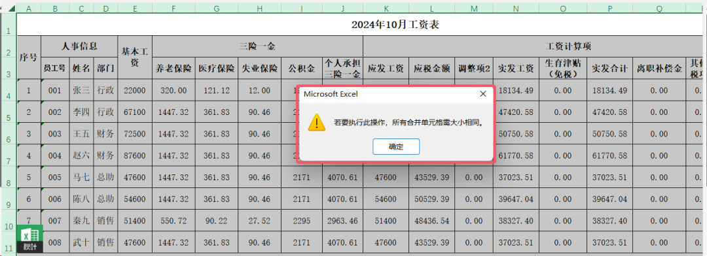Select the name cell 王五
The image size is (707, 256).
81,134
